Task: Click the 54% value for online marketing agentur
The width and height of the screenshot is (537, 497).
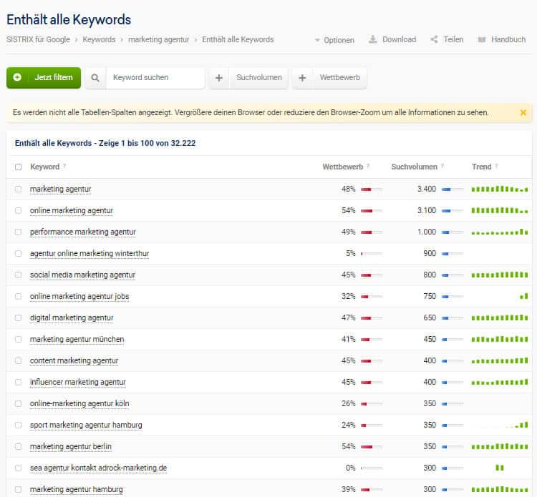Action: 348,211
